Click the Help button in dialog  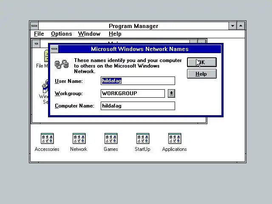(x=202, y=74)
